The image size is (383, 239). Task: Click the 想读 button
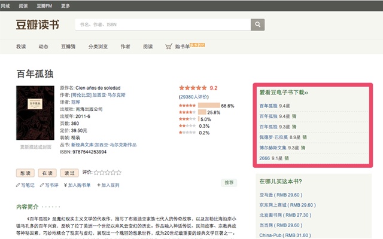[x=25, y=173]
